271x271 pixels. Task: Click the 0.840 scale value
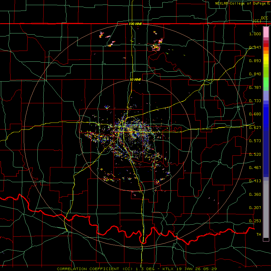point(255,74)
